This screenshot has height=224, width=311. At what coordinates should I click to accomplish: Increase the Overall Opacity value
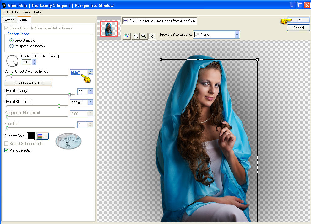[x=90, y=90]
